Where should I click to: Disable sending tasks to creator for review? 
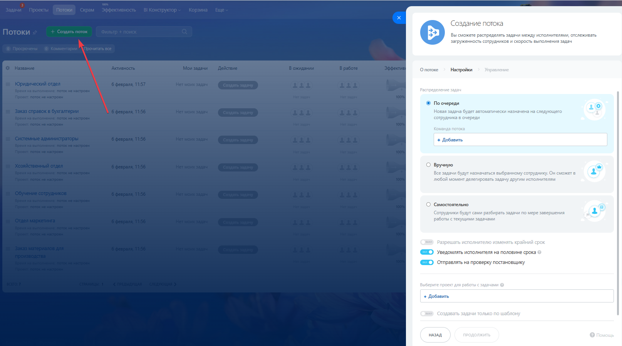click(427, 262)
